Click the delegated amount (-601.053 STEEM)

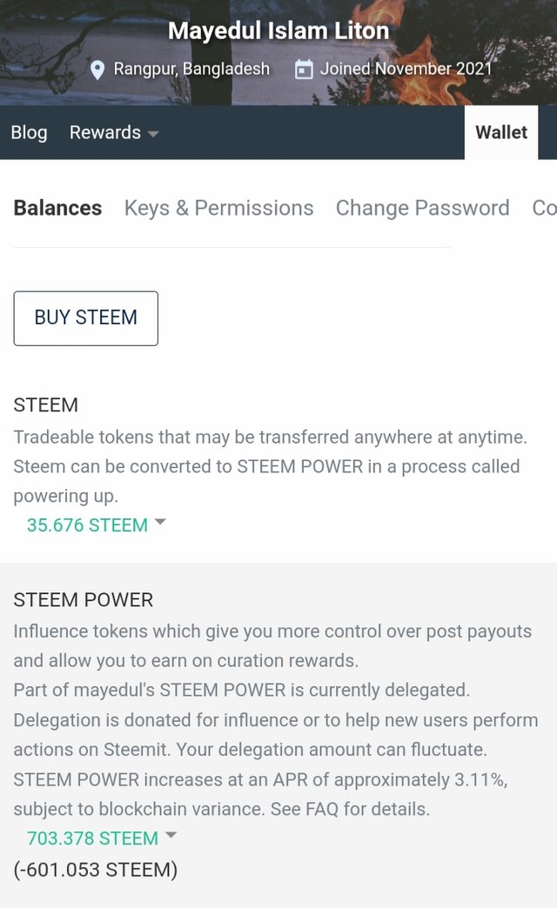(95, 869)
